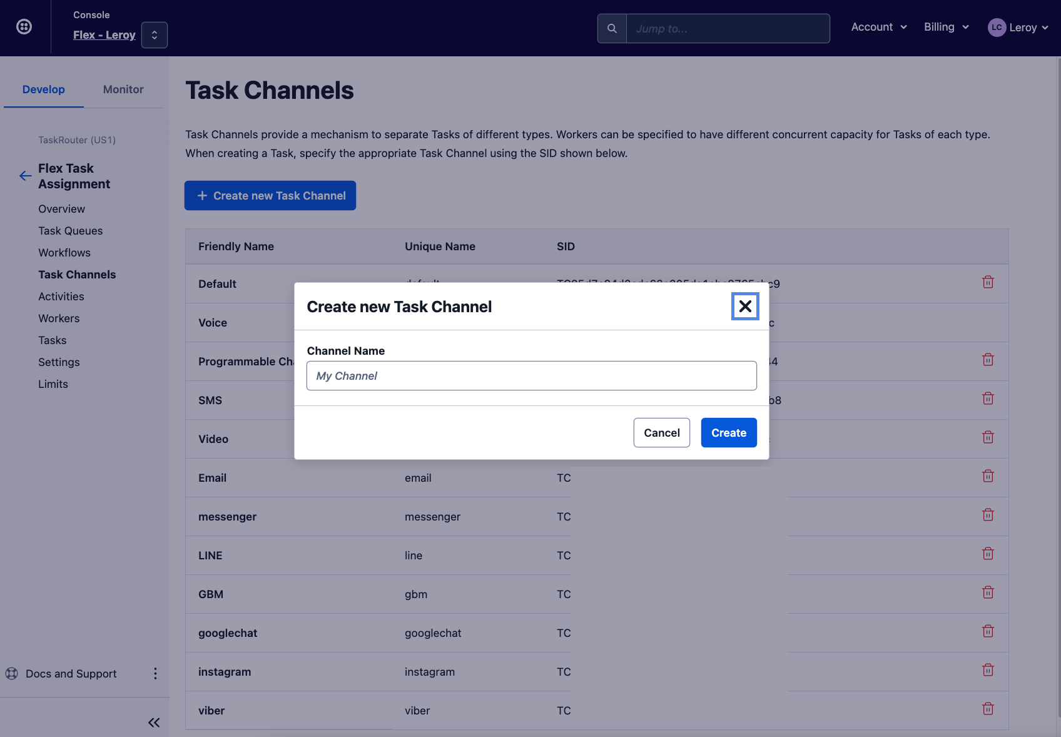Screen dimensions: 1061x737
Task: Delete the Default task channel
Action: [988, 283]
